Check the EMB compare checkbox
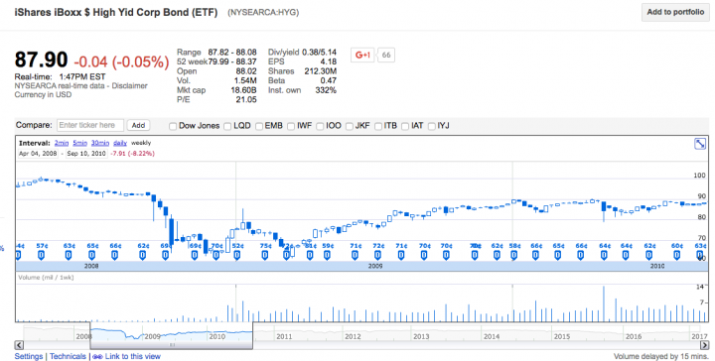The height and width of the screenshot is (361, 715). coord(259,126)
